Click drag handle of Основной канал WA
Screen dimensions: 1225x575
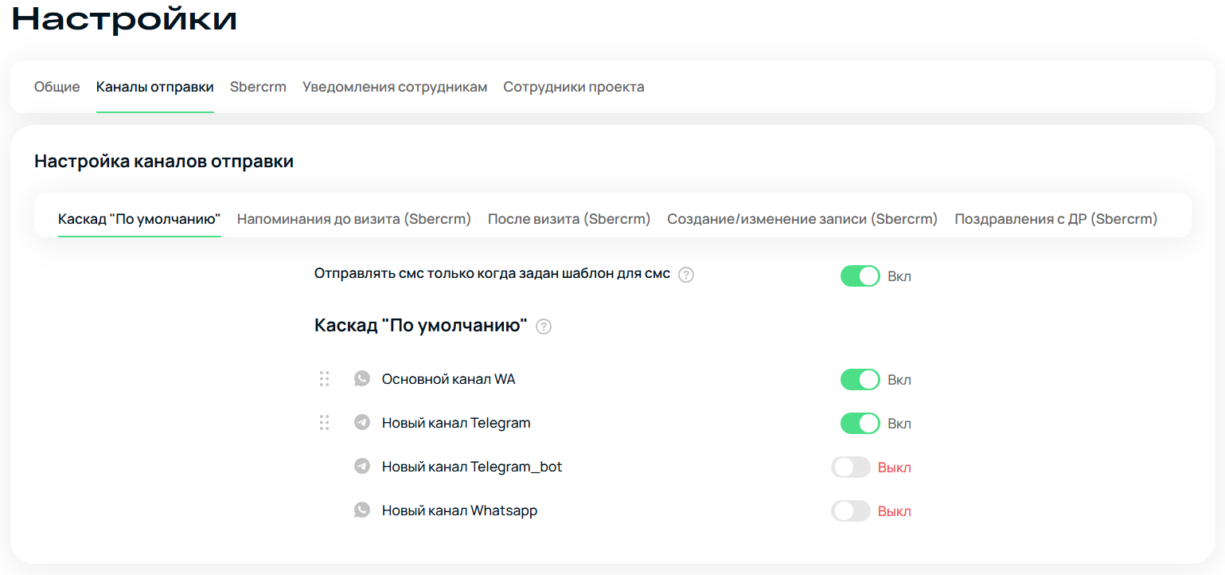pyautogui.click(x=324, y=379)
